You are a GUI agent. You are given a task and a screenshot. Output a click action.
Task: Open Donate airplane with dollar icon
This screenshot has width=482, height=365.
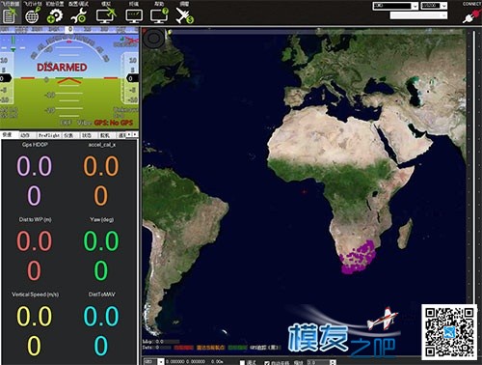184,15
